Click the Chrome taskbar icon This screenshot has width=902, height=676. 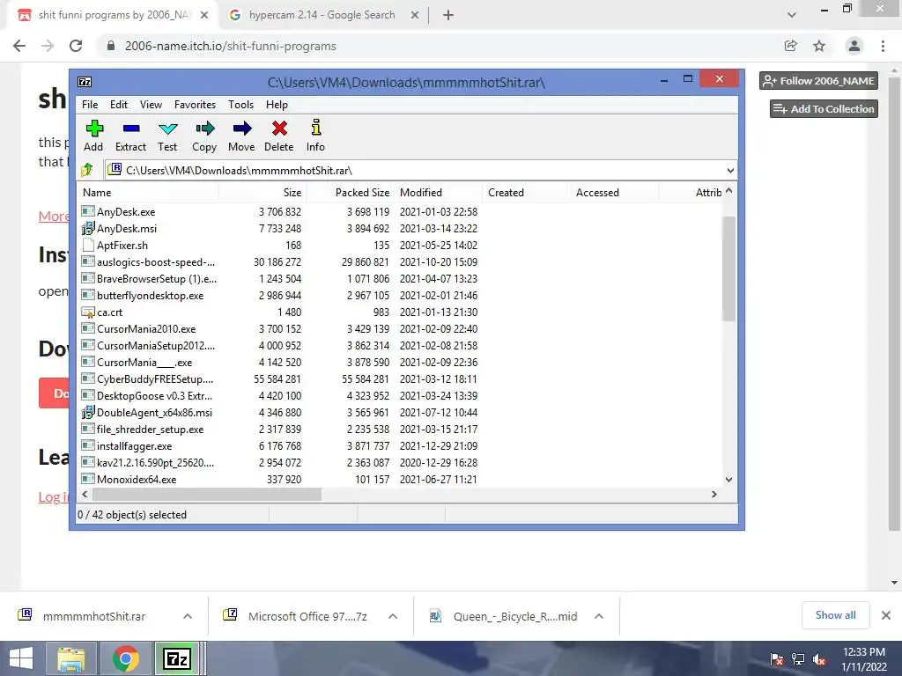[x=125, y=658]
